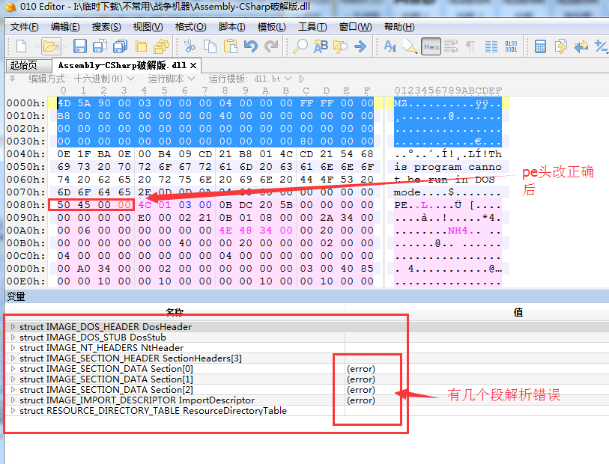Image resolution: width=609 pixels, height=464 pixels.
Task: Expand struct IMAGE_SECTION_DATA Section[2]
Action: tap(13, 389)
